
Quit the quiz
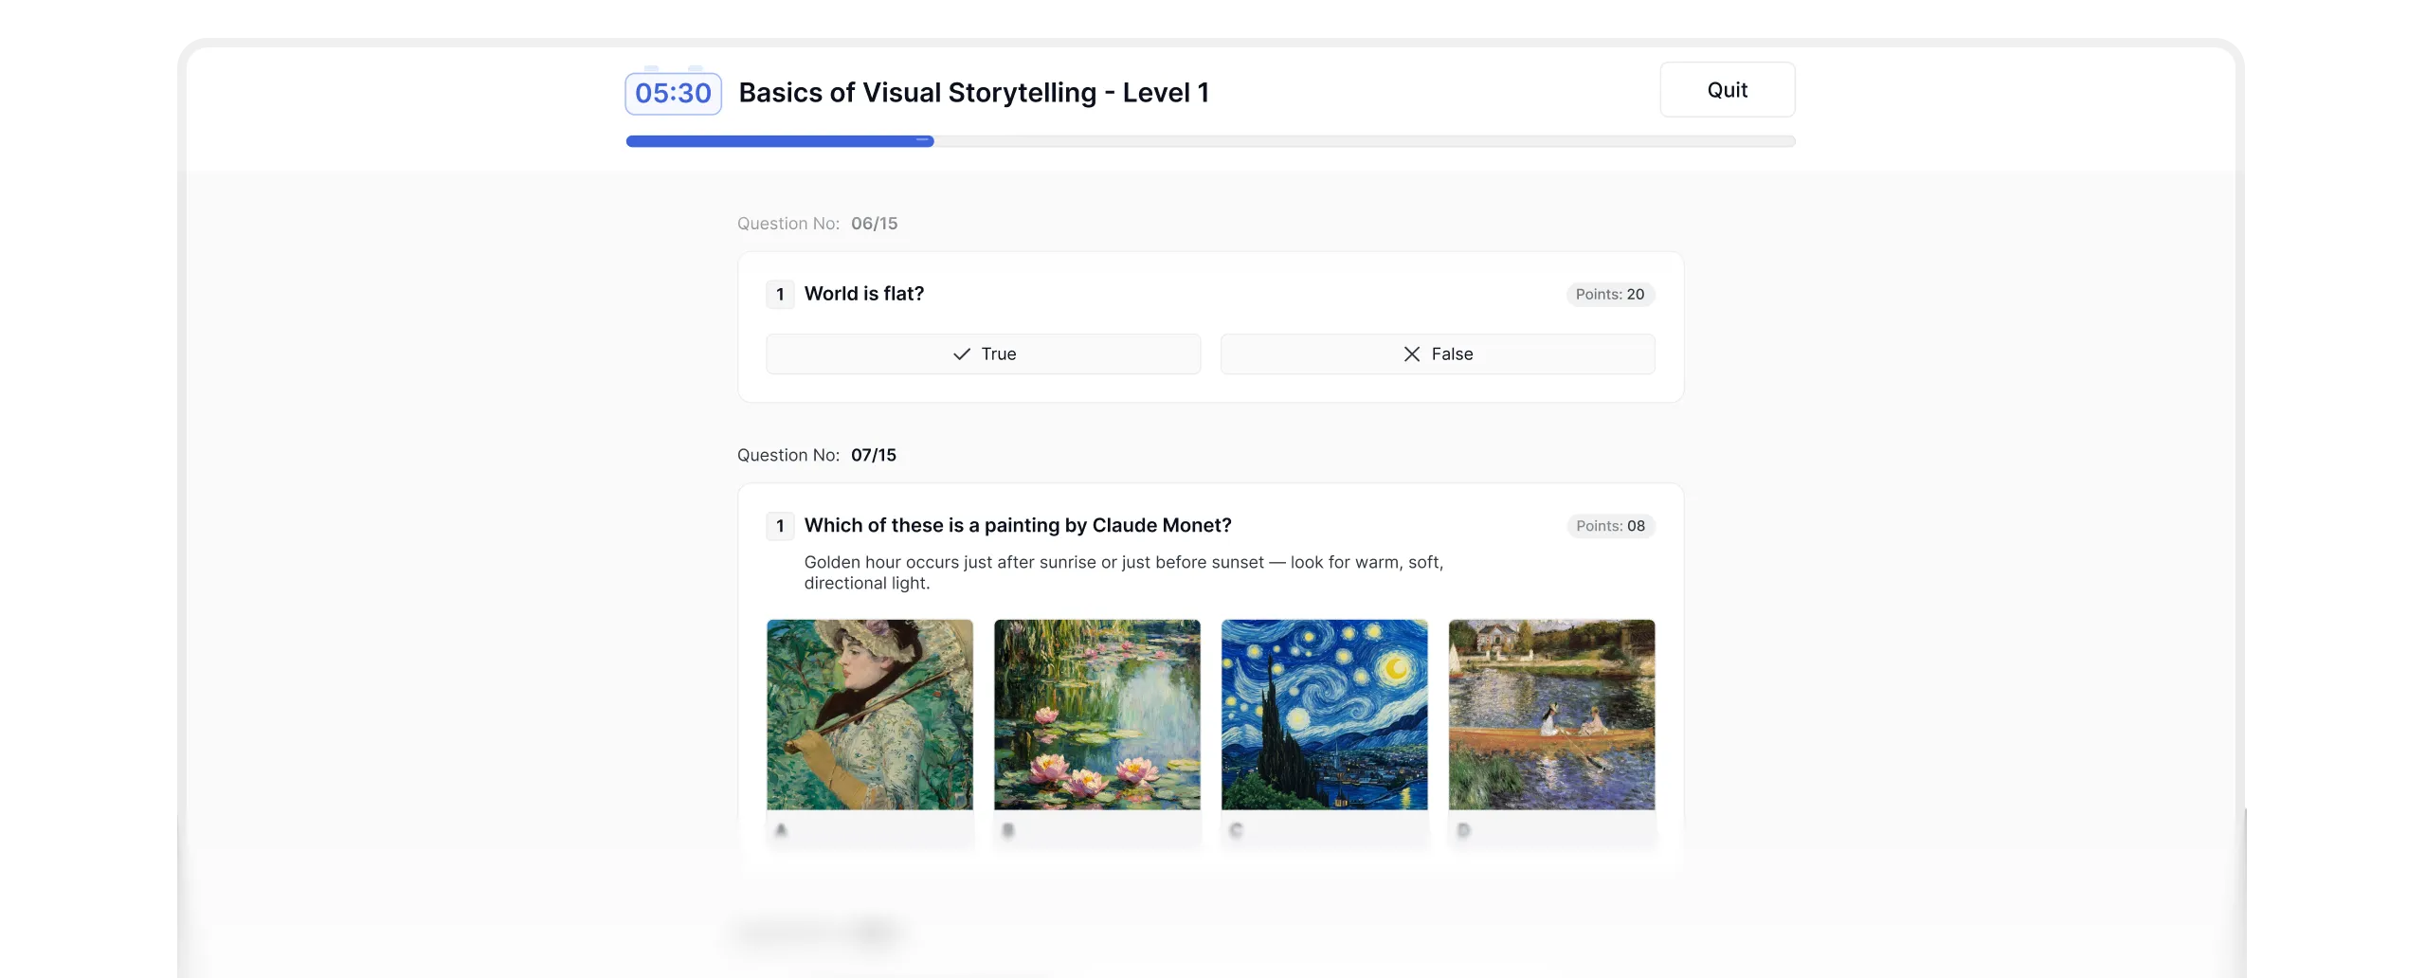(x=1727, y=90)
